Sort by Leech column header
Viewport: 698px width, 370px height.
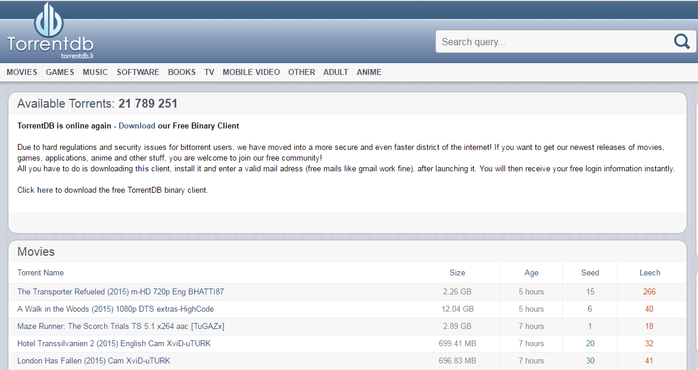point(650,272)
